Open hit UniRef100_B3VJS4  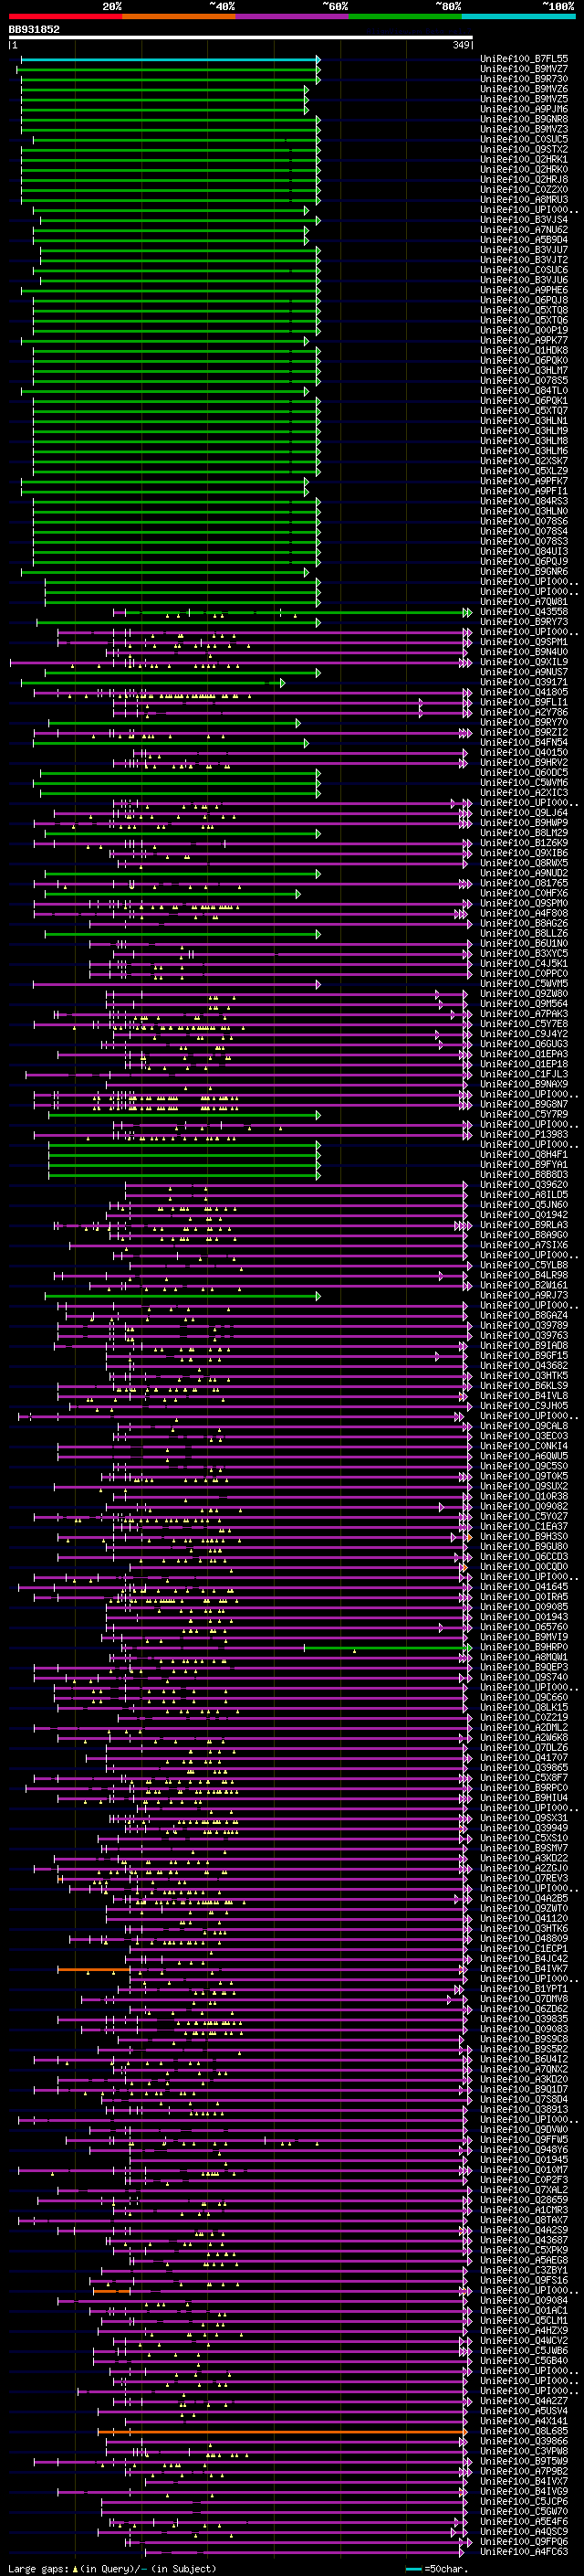click(524, 220)
